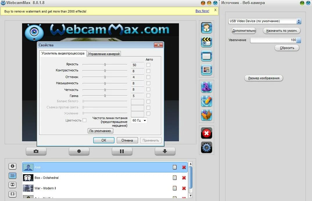Click the download arrow button
Image resolution: width=312 pixels, height=201 pixels.
pos(165,151)
